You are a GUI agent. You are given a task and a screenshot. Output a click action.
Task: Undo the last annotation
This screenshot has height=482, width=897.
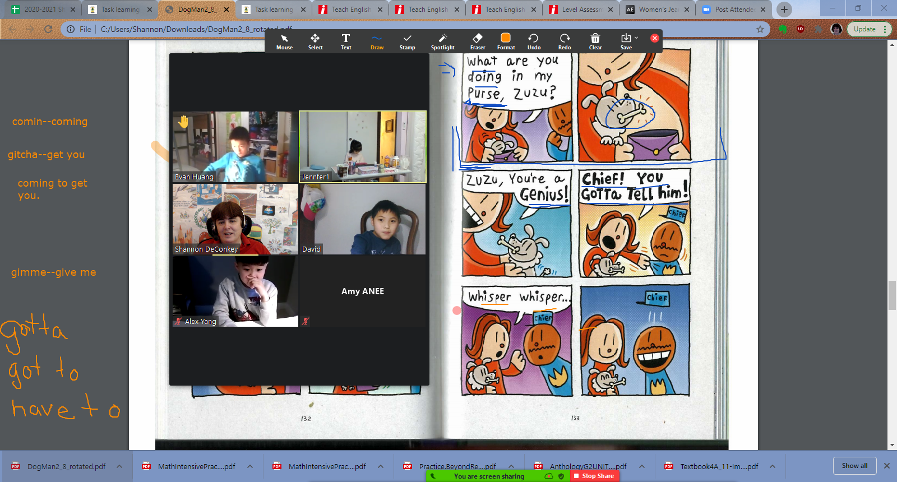[534, 41]
